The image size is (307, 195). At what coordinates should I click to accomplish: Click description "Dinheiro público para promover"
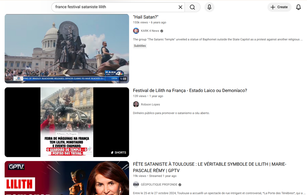[x=171, y=113]
